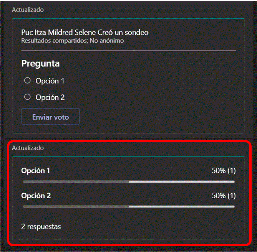Click the gray segment of Opción 1 results bar
Viewport: 257px width, 252px height.
(x=76, y=181)
